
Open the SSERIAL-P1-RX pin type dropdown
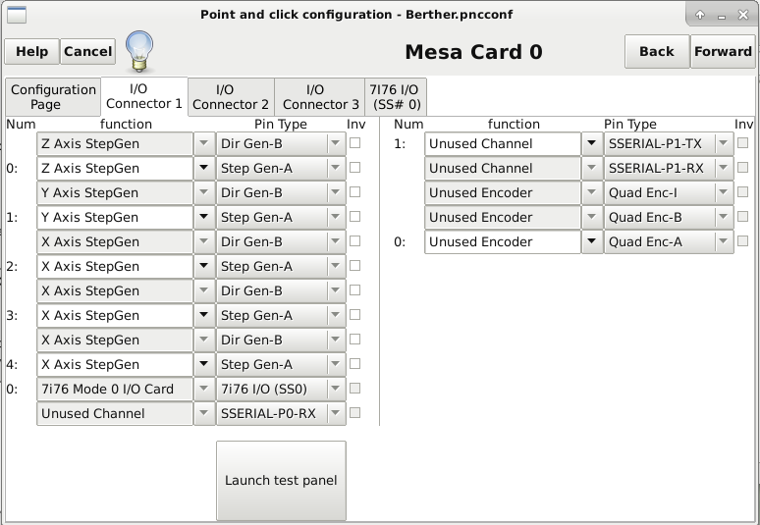(669, 168)
